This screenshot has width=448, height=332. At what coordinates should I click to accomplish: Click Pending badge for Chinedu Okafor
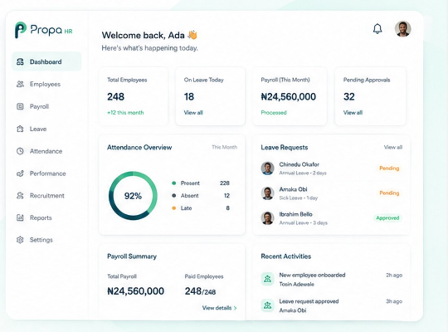pyautogui.click(x=389, y=168)
